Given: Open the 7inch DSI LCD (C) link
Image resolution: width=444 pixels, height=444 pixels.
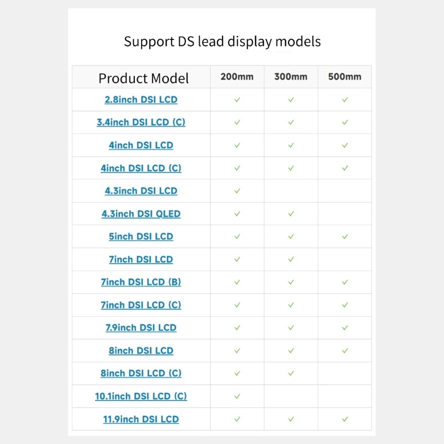Looking at the screenshot, I should [141, 305].
